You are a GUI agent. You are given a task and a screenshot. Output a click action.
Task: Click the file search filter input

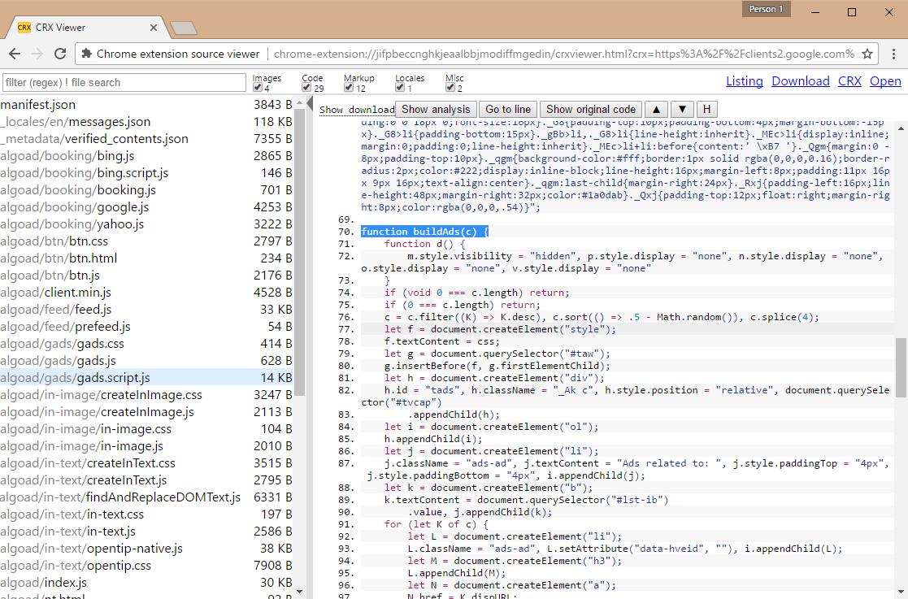(x=124, y=82)
